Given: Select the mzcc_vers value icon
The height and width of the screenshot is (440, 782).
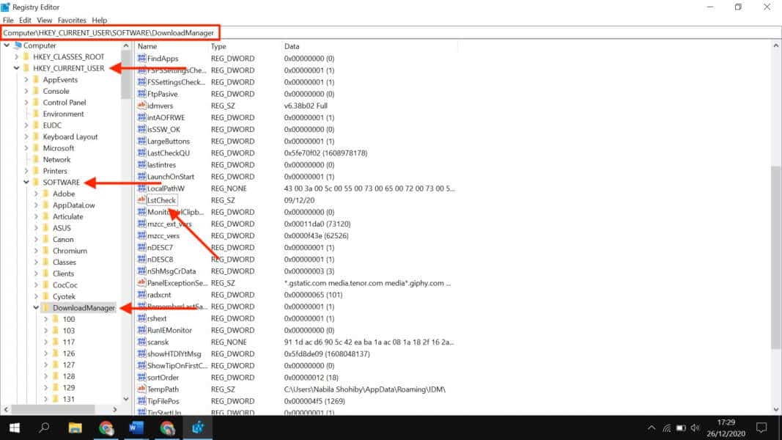Looking at the screenshot, I should click(141, 235).
